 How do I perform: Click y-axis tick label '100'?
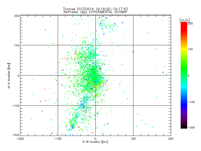coord(17,45)
